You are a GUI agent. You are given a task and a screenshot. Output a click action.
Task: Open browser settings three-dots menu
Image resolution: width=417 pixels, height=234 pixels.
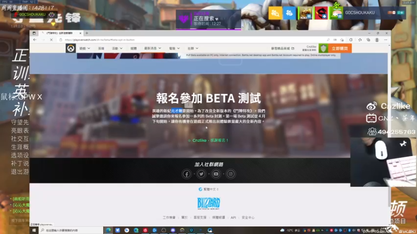pos(386,40)
